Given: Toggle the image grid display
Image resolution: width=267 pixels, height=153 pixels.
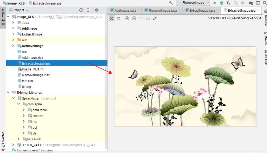Looking at the screenshot, I should coord(118,18).
